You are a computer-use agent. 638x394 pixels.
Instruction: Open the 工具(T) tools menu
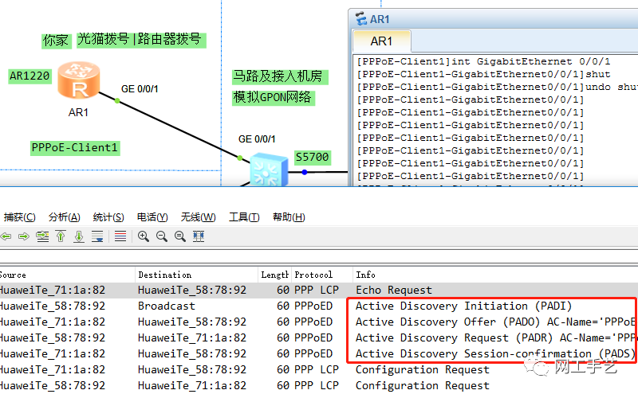click(x=244, y=217)
